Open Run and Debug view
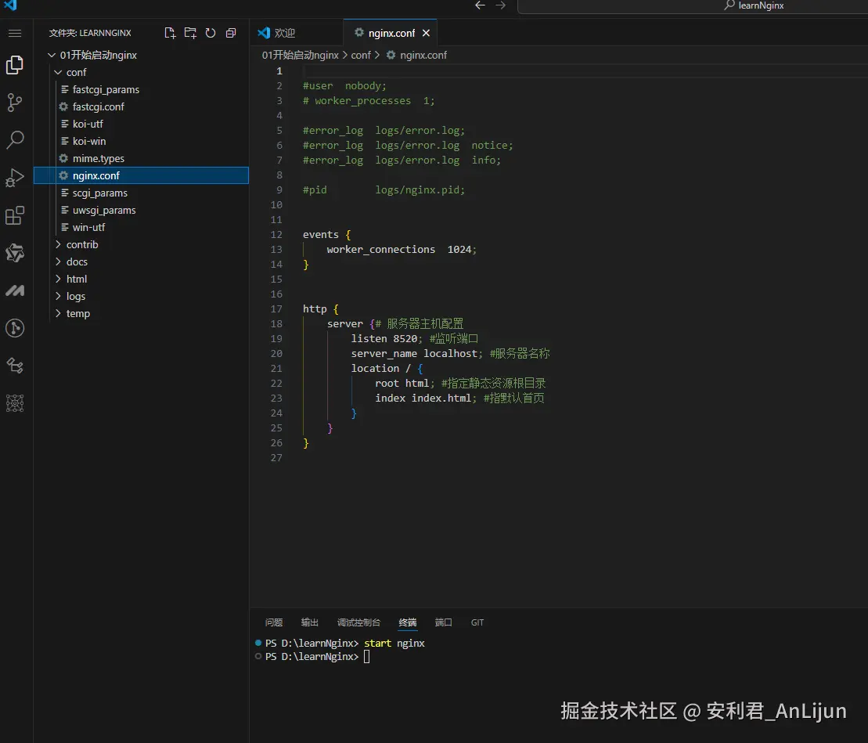 pos(15,178)
